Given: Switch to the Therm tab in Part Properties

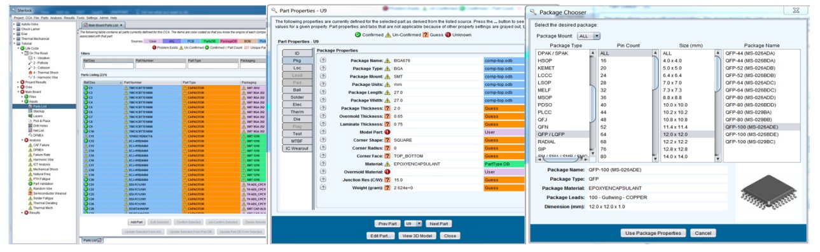Looking at the screenshot, I should coord(296,111).
